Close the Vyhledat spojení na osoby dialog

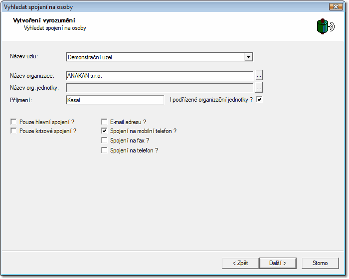point(336,7)
